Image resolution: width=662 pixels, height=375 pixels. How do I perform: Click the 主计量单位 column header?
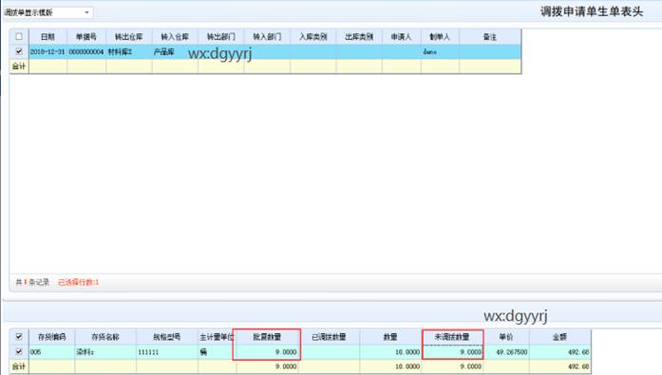pyautogui.click(x=217, y=337)
